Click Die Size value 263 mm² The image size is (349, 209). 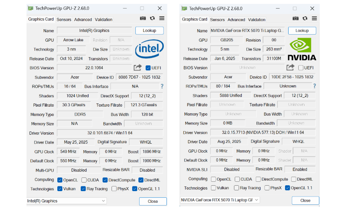pyautogui.click(x=274, y=49)
